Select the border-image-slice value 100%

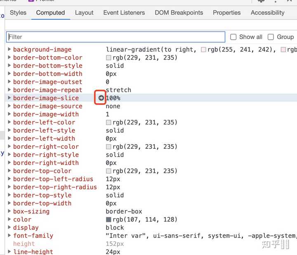point(113,98)
